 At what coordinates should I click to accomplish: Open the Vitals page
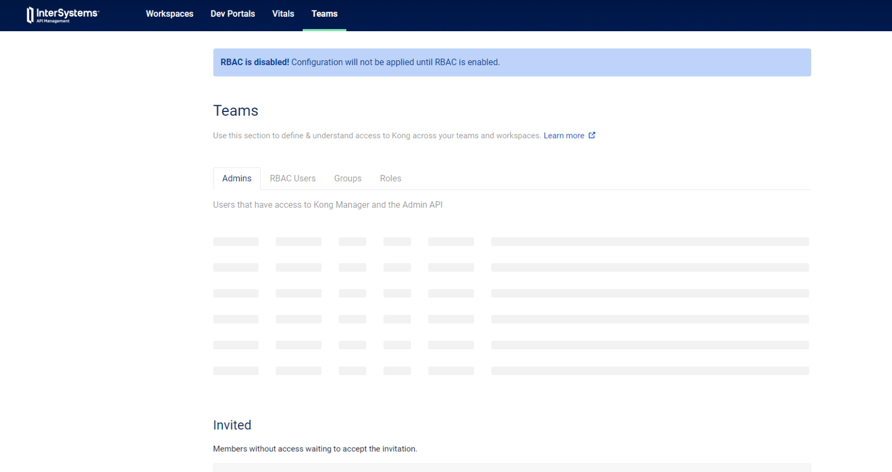(283, 14)
